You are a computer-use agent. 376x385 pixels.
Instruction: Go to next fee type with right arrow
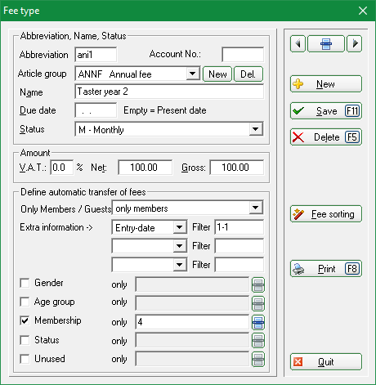[x=354, y=43]
